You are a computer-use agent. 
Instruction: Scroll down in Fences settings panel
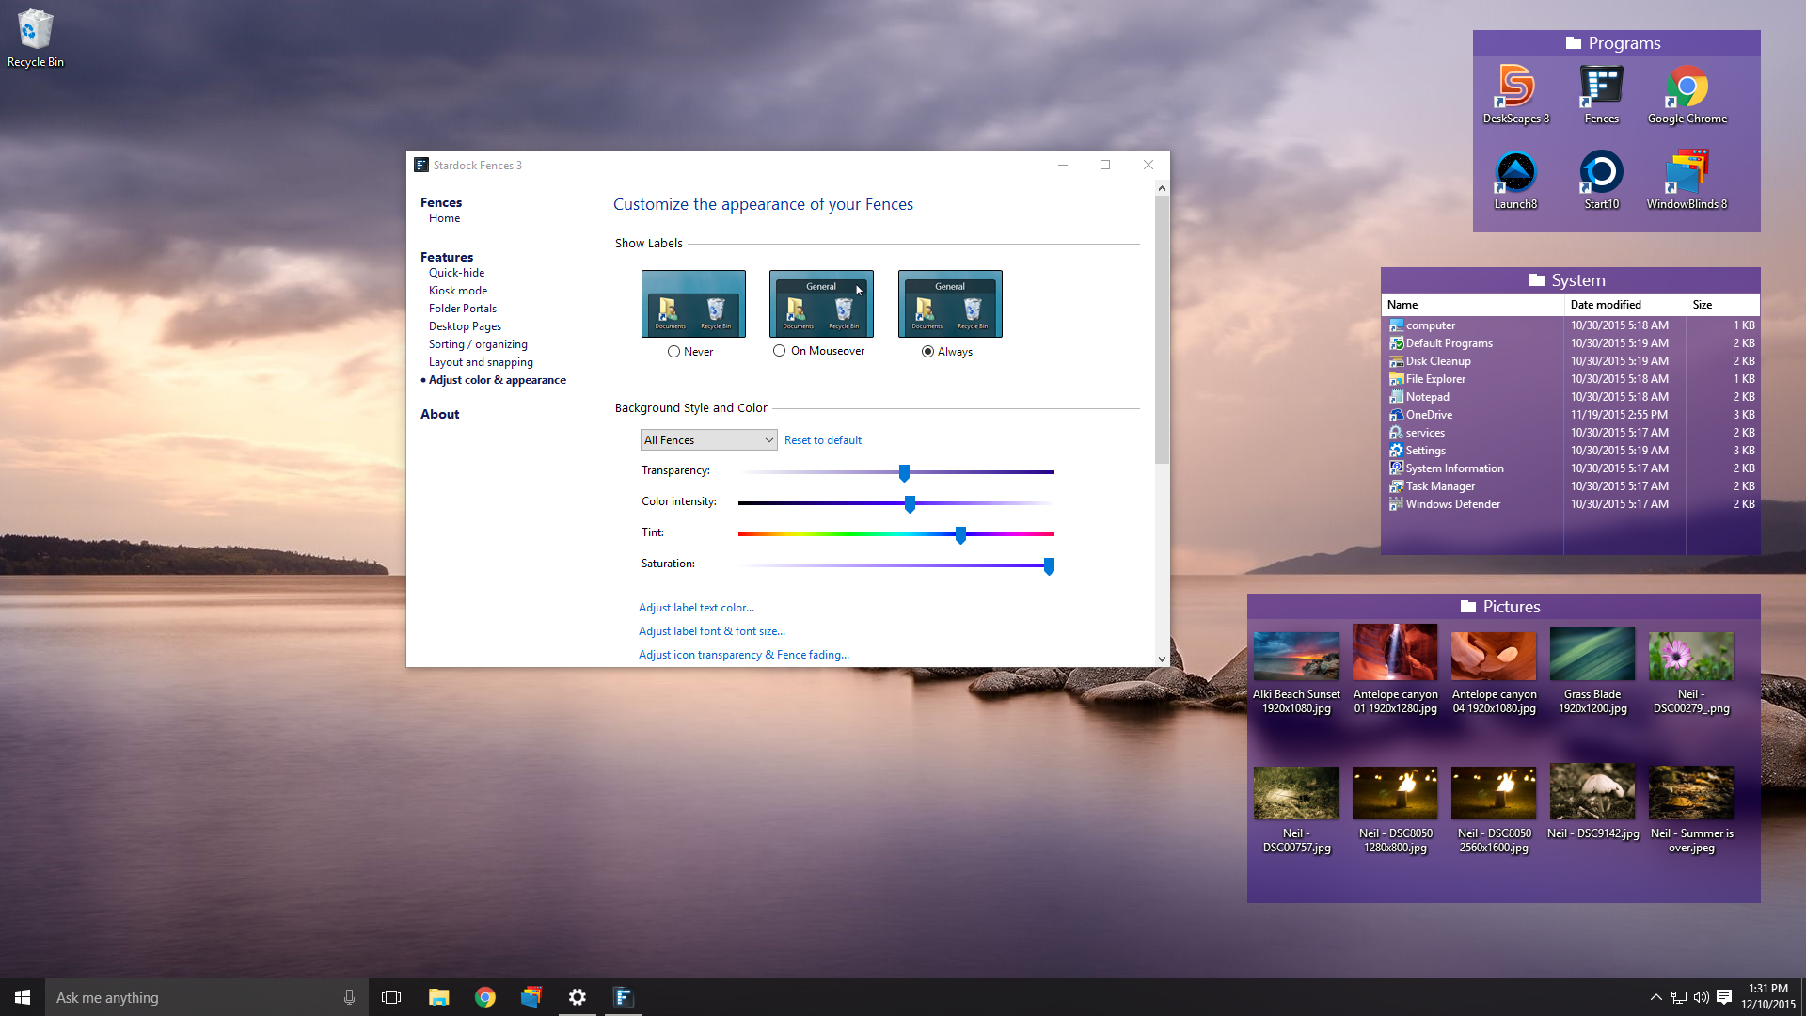tap(1160, 658)
